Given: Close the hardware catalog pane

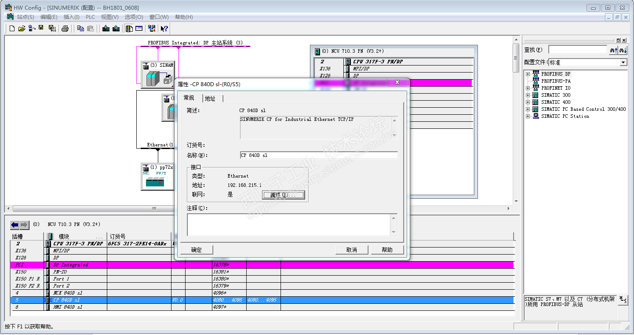Looking at the screenshot, I should click(624, 40).
